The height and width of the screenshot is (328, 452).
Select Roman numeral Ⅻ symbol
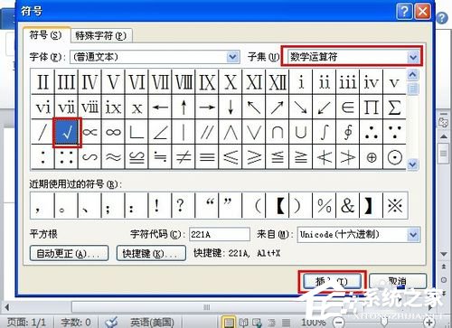tap(278, 82)
